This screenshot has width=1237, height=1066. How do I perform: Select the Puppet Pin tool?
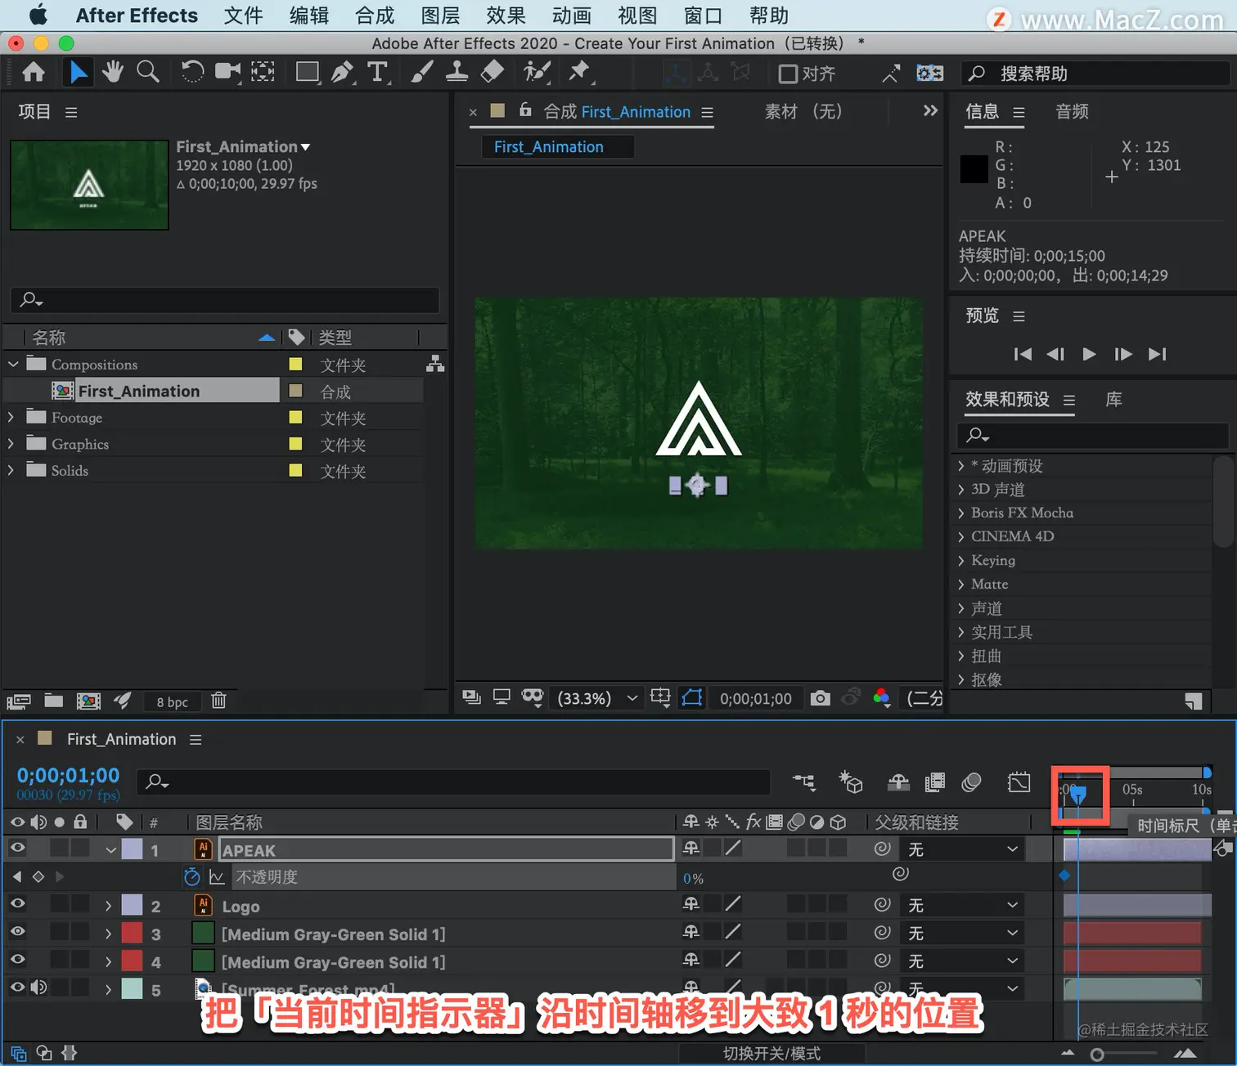point(580,72)
